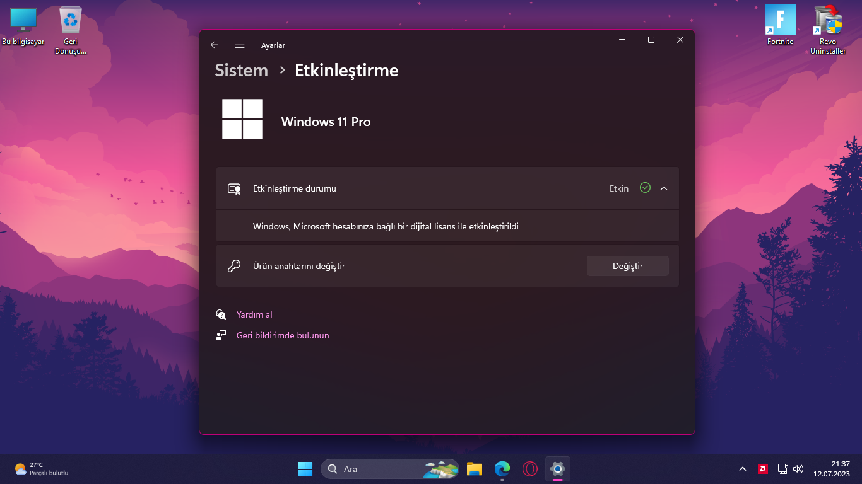Click the product key icon

pos(234,266)
